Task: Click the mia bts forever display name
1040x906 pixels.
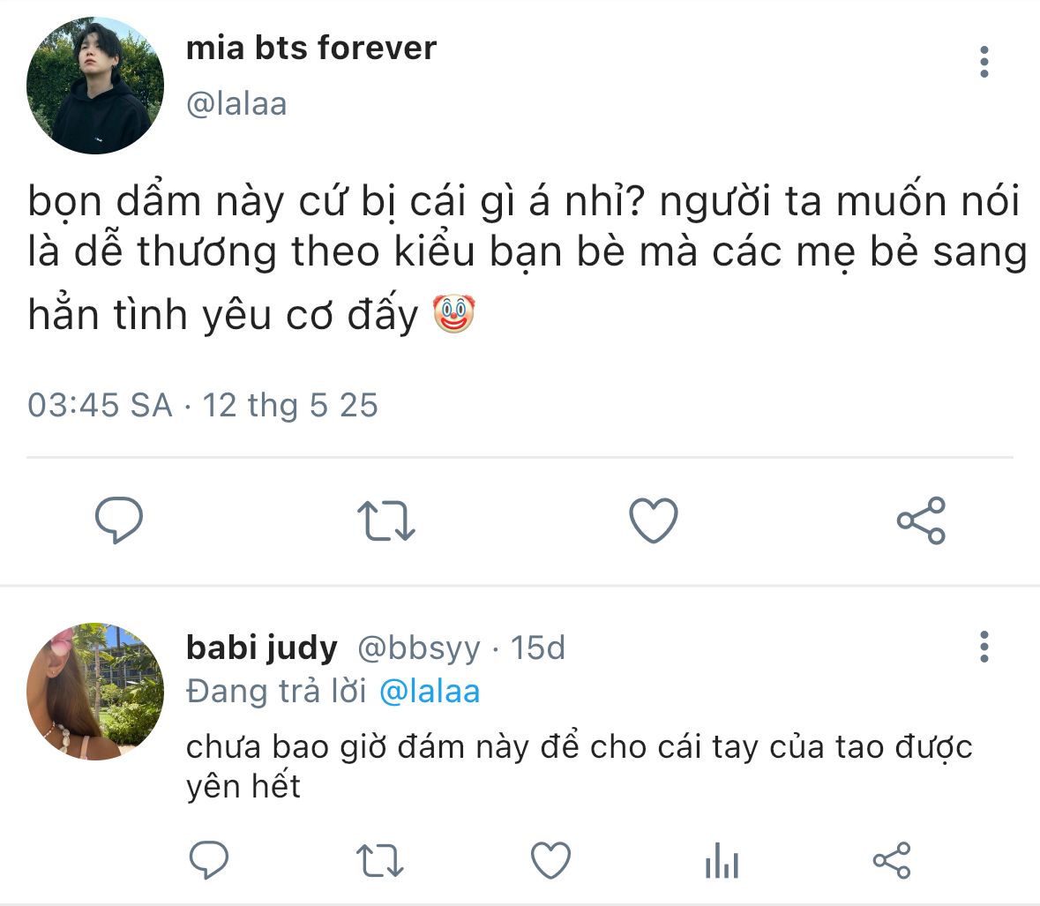Action: (311, 48)
